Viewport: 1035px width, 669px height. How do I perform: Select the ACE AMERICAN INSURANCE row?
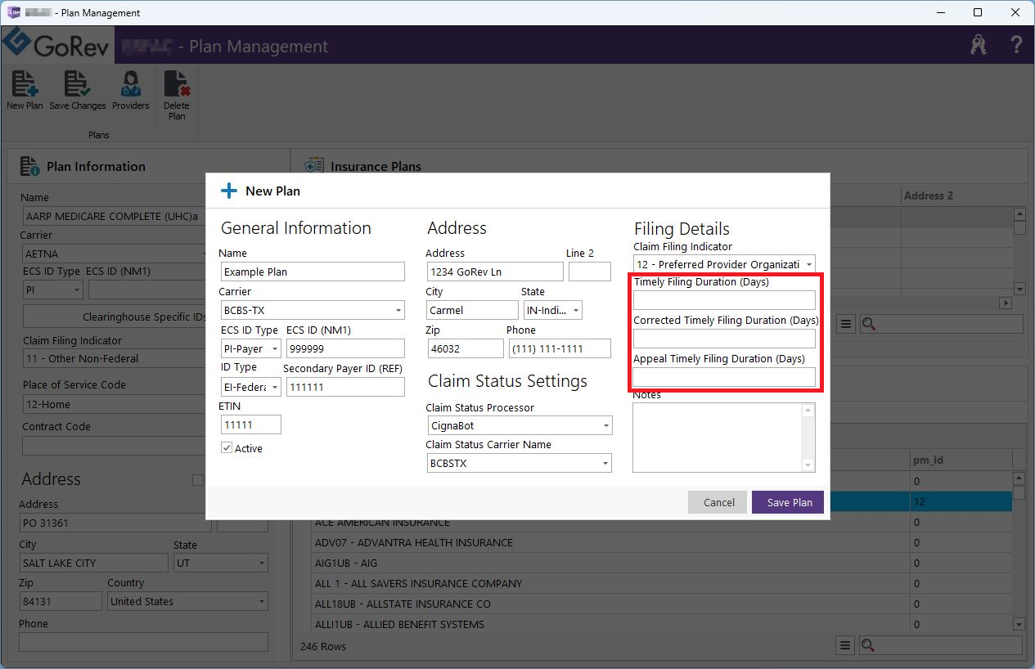662,523
